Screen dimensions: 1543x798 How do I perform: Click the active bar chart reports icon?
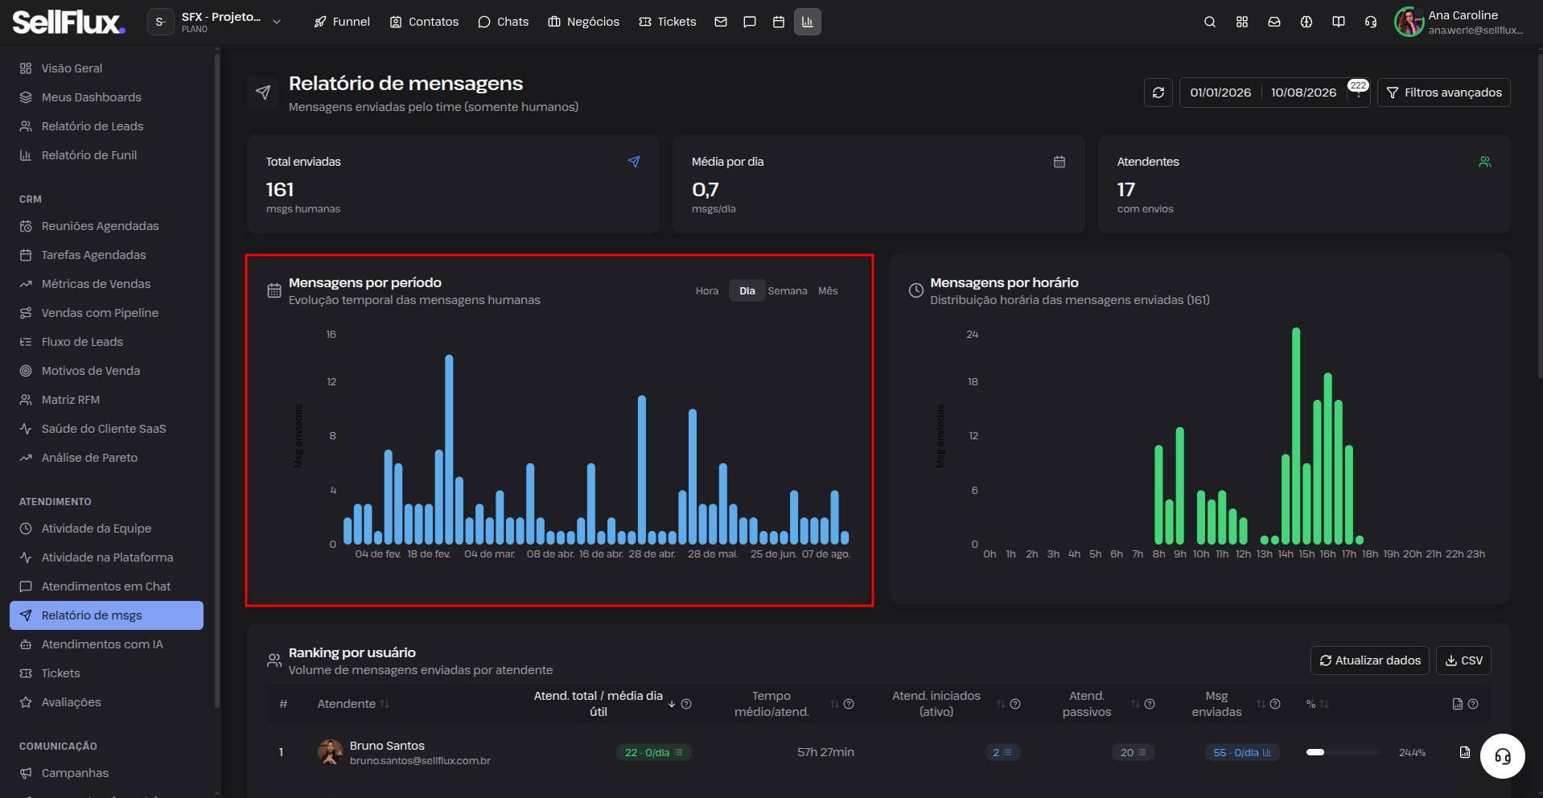pyautogui.click(x=808, y=22)
